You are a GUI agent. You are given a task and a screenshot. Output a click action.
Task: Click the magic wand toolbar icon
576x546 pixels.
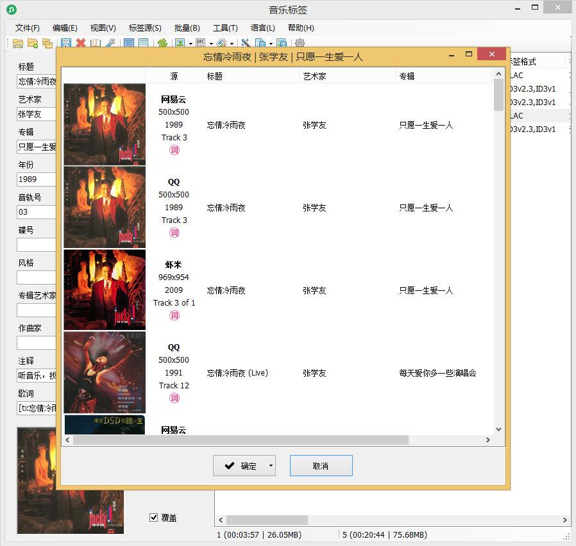click(x=245, y=44)
